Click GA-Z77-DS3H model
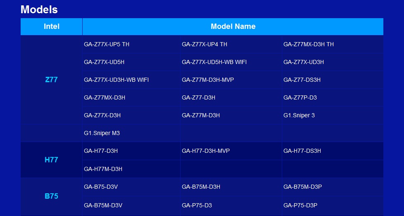 [302, 80]
